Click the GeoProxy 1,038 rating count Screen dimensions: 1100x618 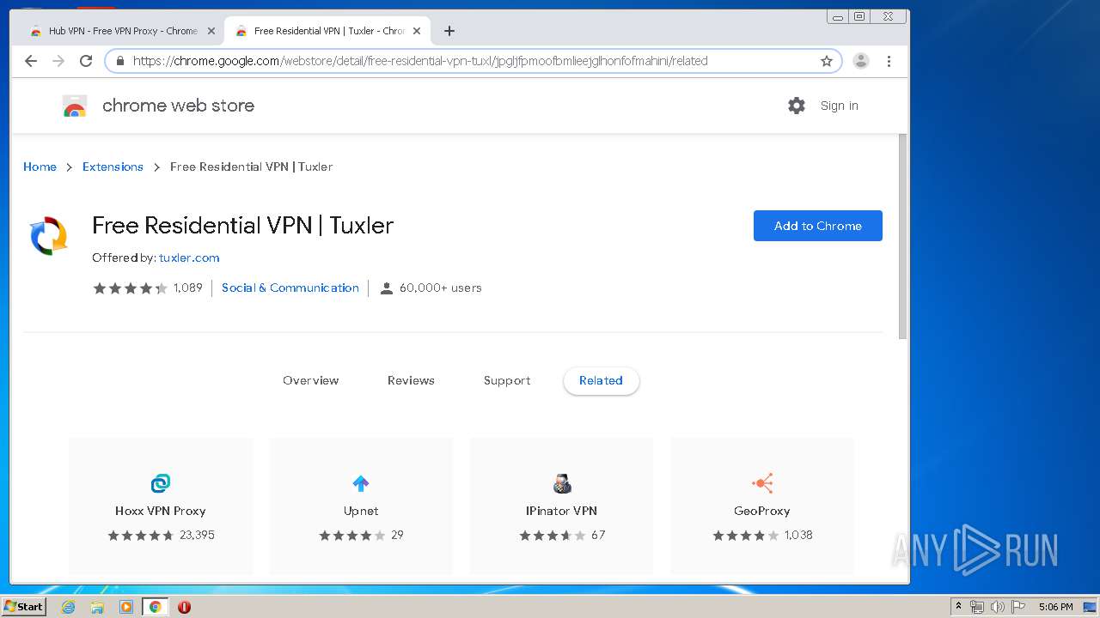click(798, 535)
